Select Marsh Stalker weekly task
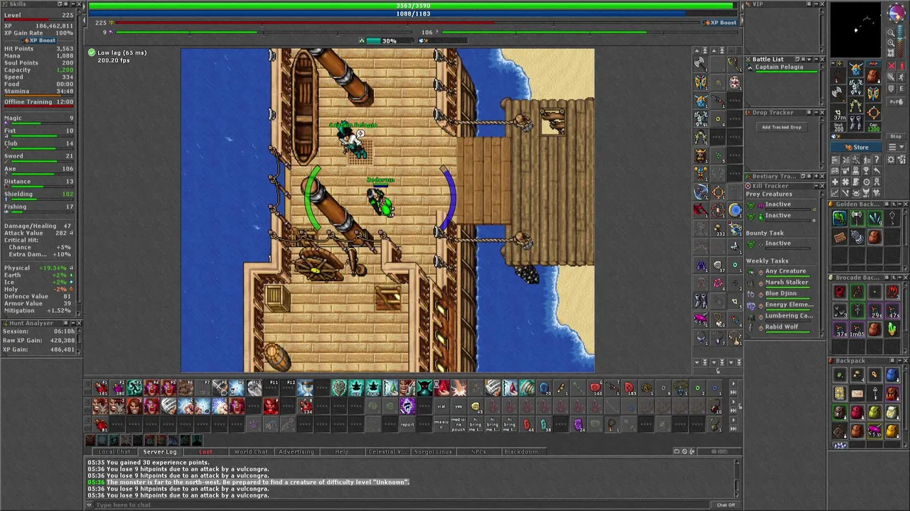Screen dimensions: 910x511 (x=786, y=282)
